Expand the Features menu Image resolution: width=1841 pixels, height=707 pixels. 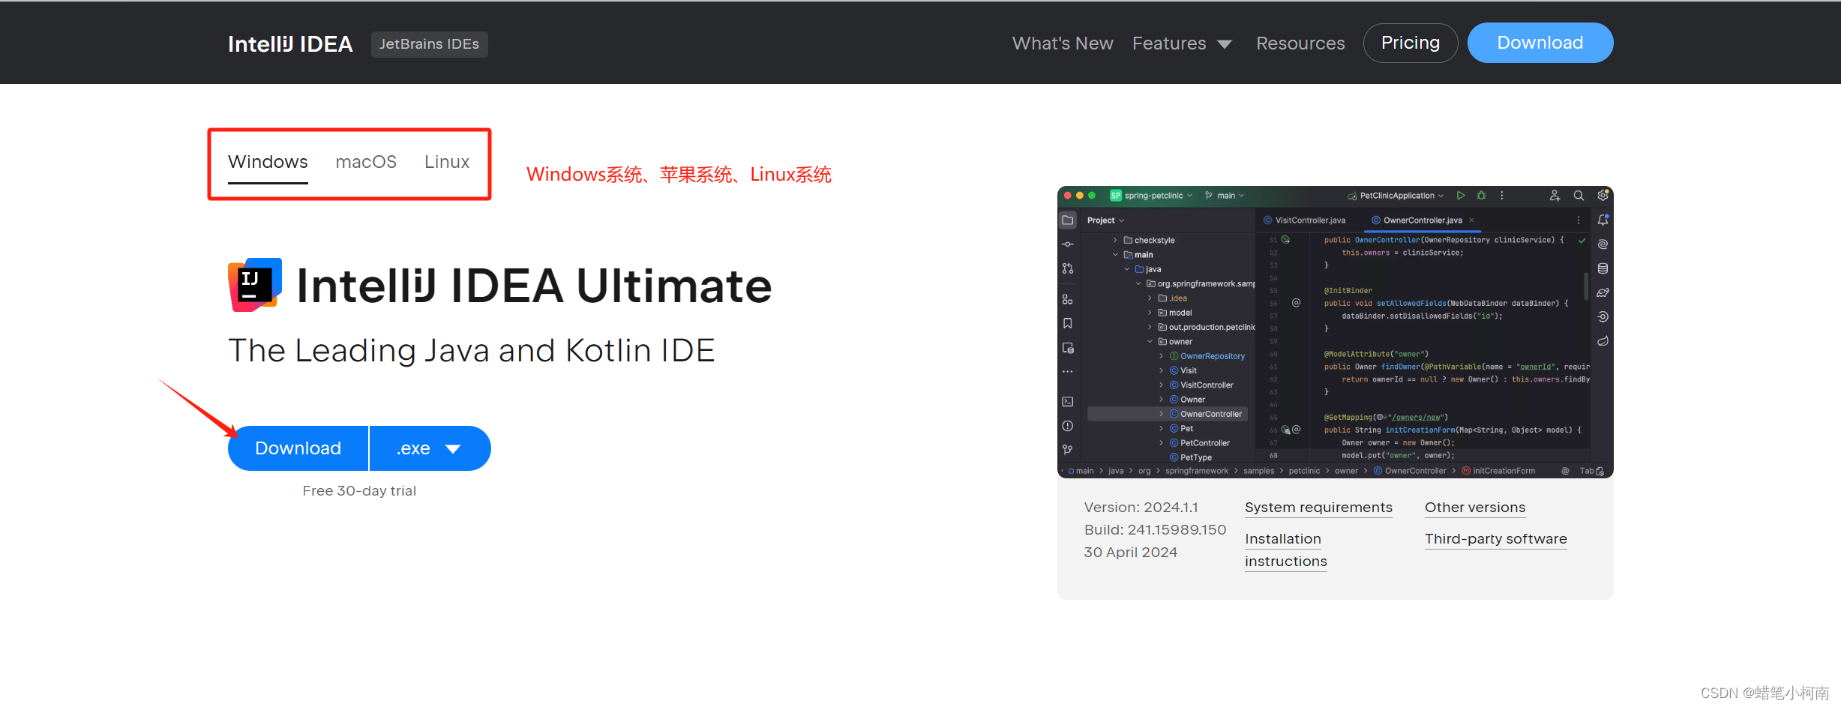1182,43
